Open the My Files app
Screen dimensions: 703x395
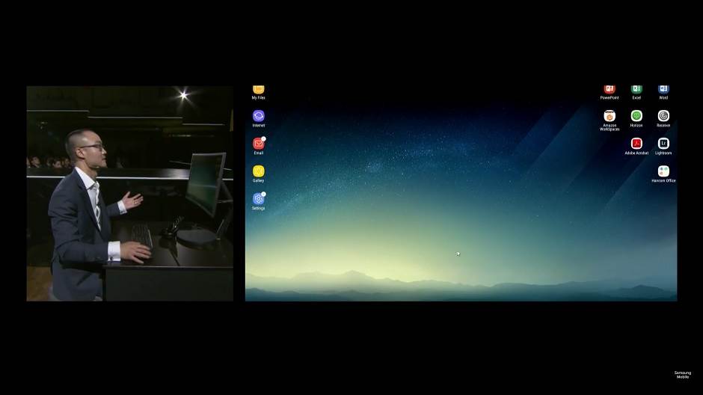pos(259,91)
